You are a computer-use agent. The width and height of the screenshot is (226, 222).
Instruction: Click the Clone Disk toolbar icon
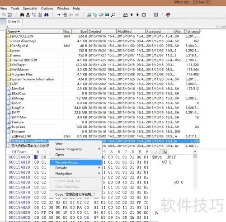coord(95,14)
